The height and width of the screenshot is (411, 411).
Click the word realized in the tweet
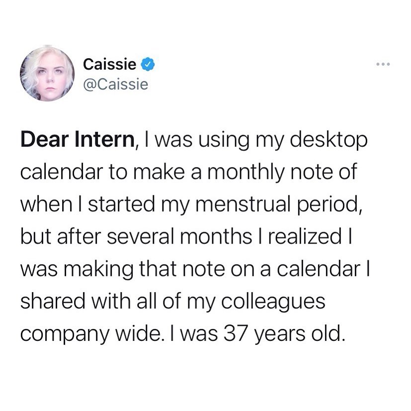pyautogui.click(x=305, y=237)
